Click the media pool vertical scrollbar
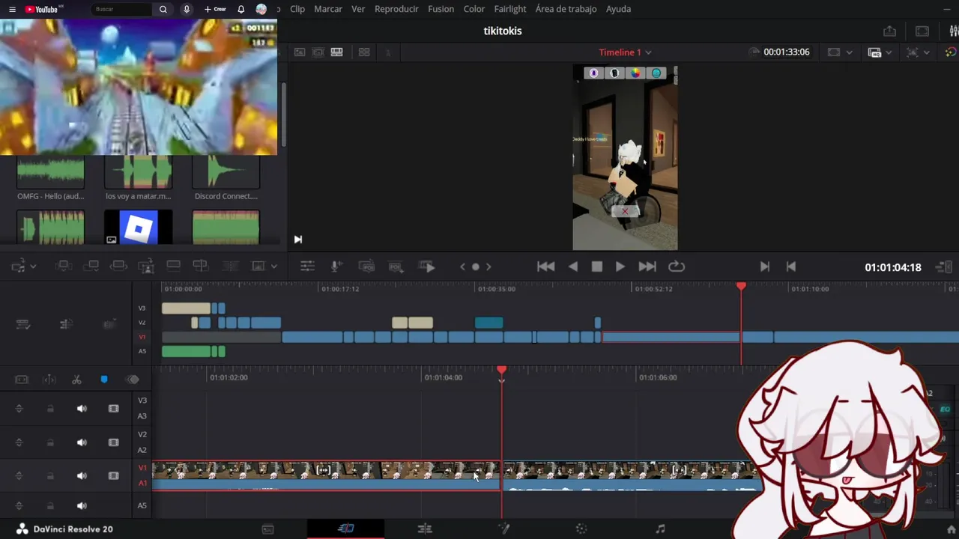The image size is (959, 539). [283, 114]
